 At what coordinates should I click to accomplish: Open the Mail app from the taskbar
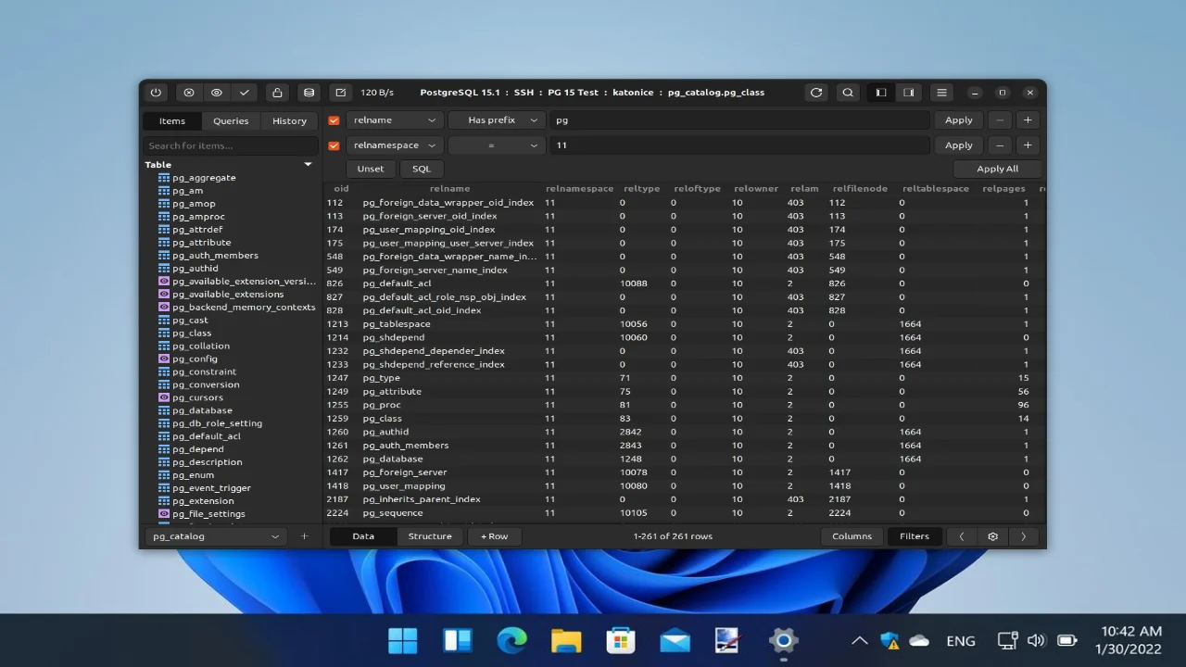[675, 640]
